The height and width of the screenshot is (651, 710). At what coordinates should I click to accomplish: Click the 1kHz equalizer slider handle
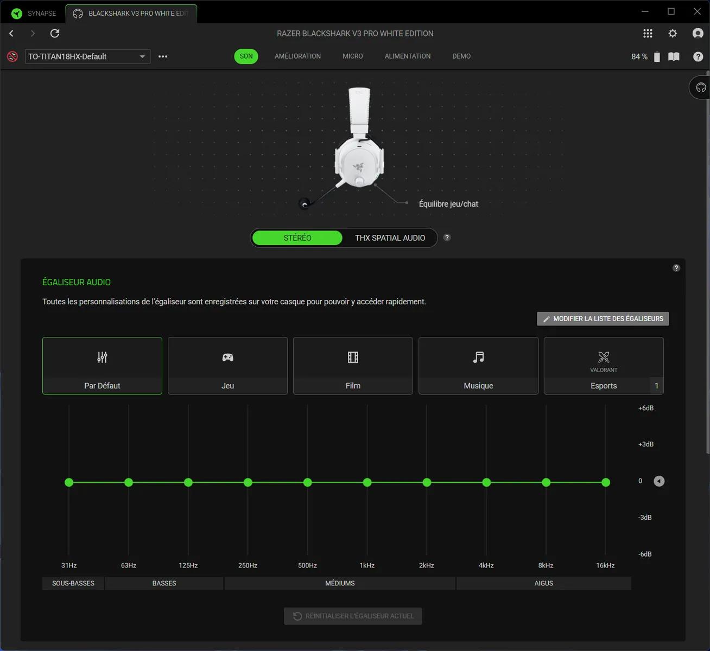[x=367, y=482]
